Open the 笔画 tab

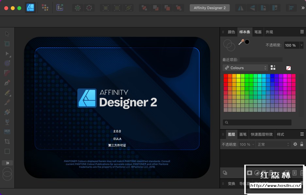tap(258, 32)
